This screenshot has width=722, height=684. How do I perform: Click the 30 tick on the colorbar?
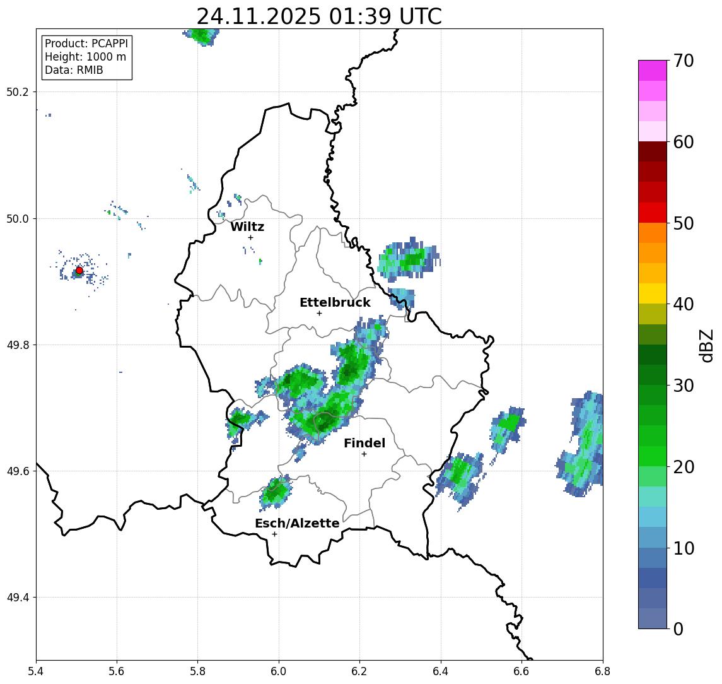pos(684,386)
